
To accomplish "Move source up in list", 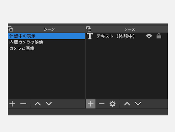I will tap(127, 104).
